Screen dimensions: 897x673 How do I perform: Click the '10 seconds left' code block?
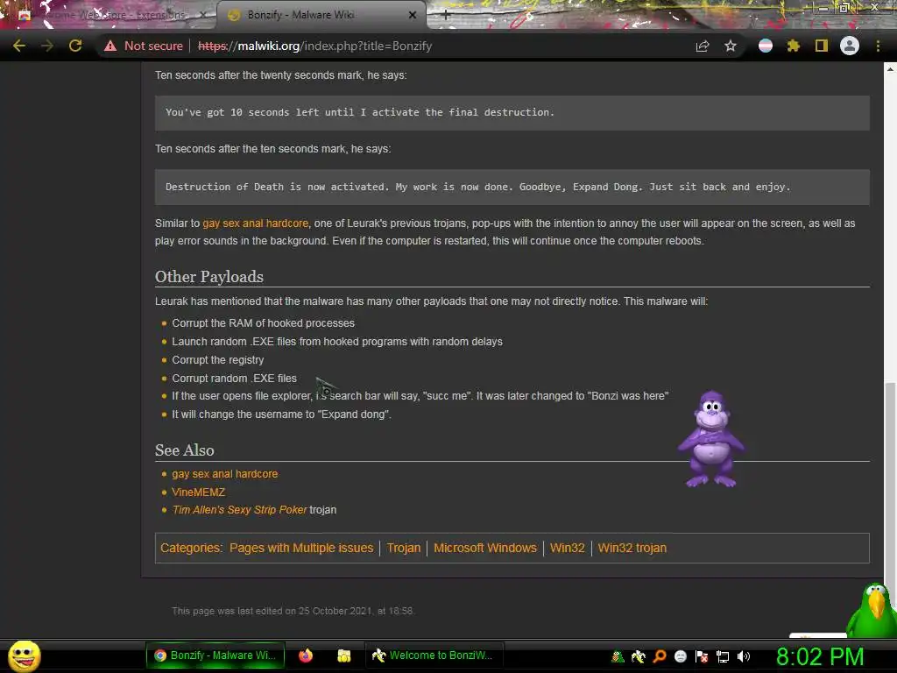(x=512, y=113)
